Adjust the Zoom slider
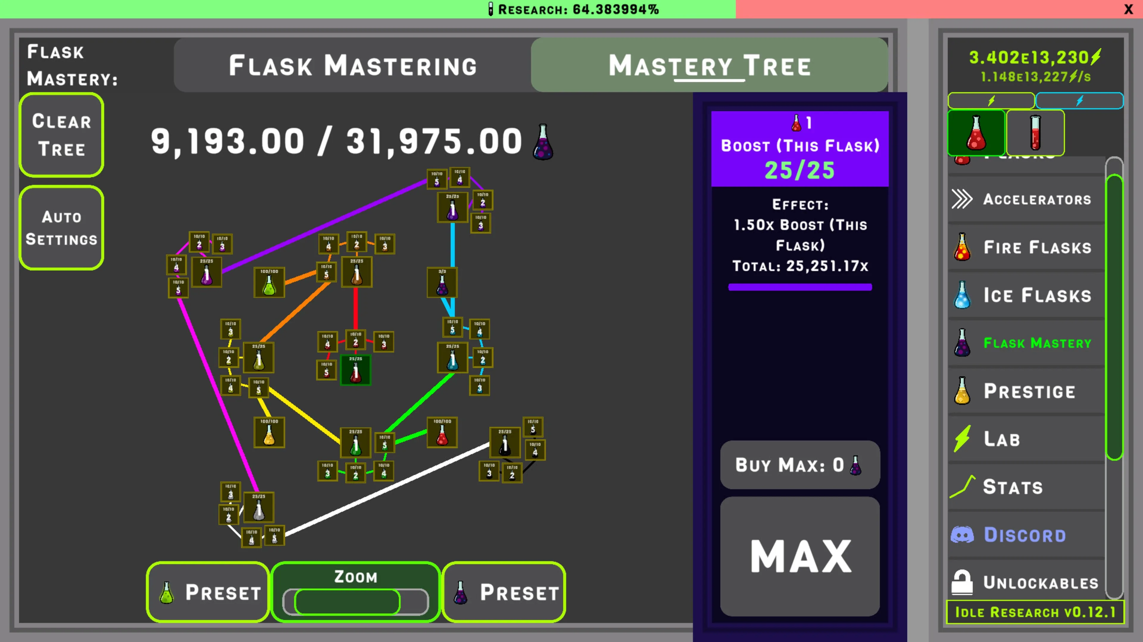The width and height of the screenshot is (1143, 642). [x=347, y=601]
